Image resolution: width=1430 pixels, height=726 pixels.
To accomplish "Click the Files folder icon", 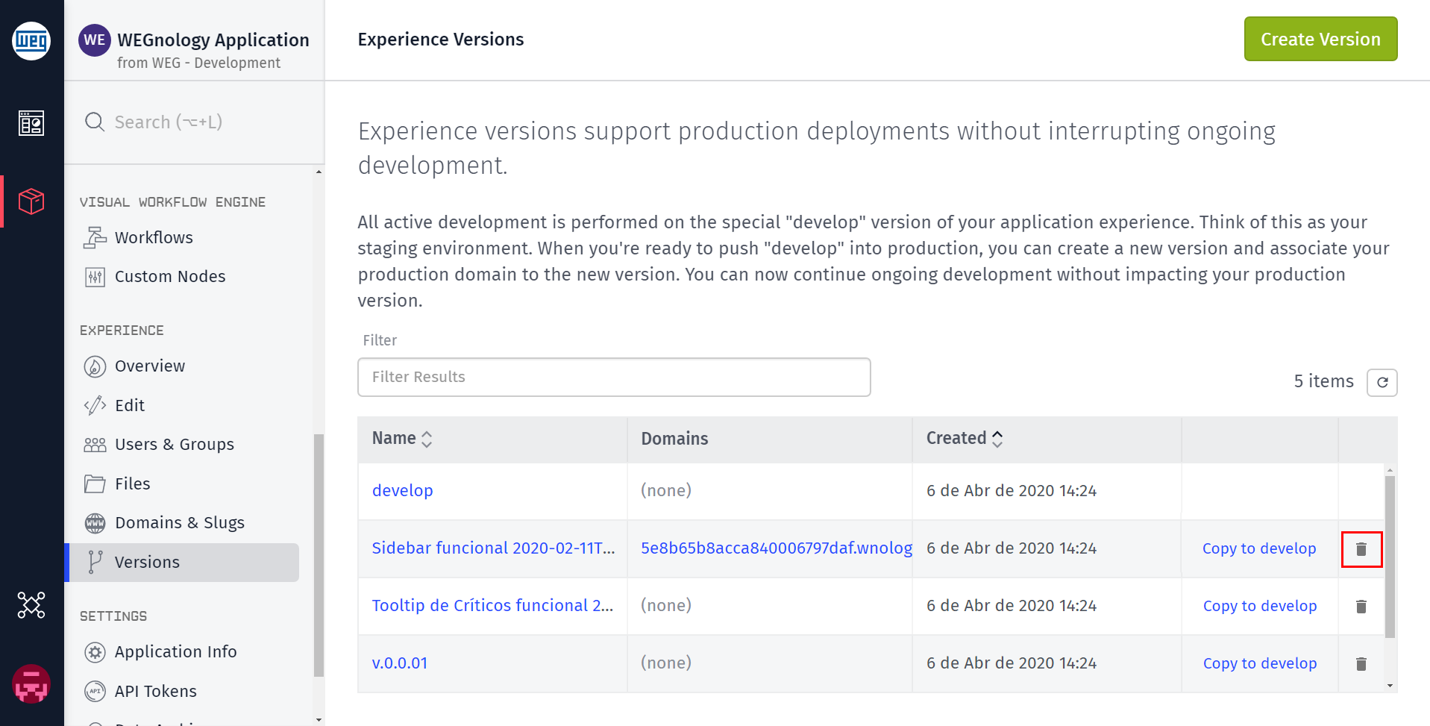I will 95,484.
